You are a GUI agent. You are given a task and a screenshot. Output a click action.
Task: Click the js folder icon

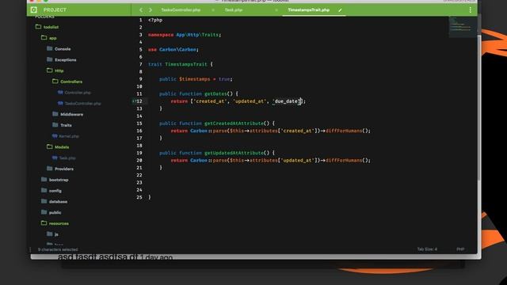49,234
